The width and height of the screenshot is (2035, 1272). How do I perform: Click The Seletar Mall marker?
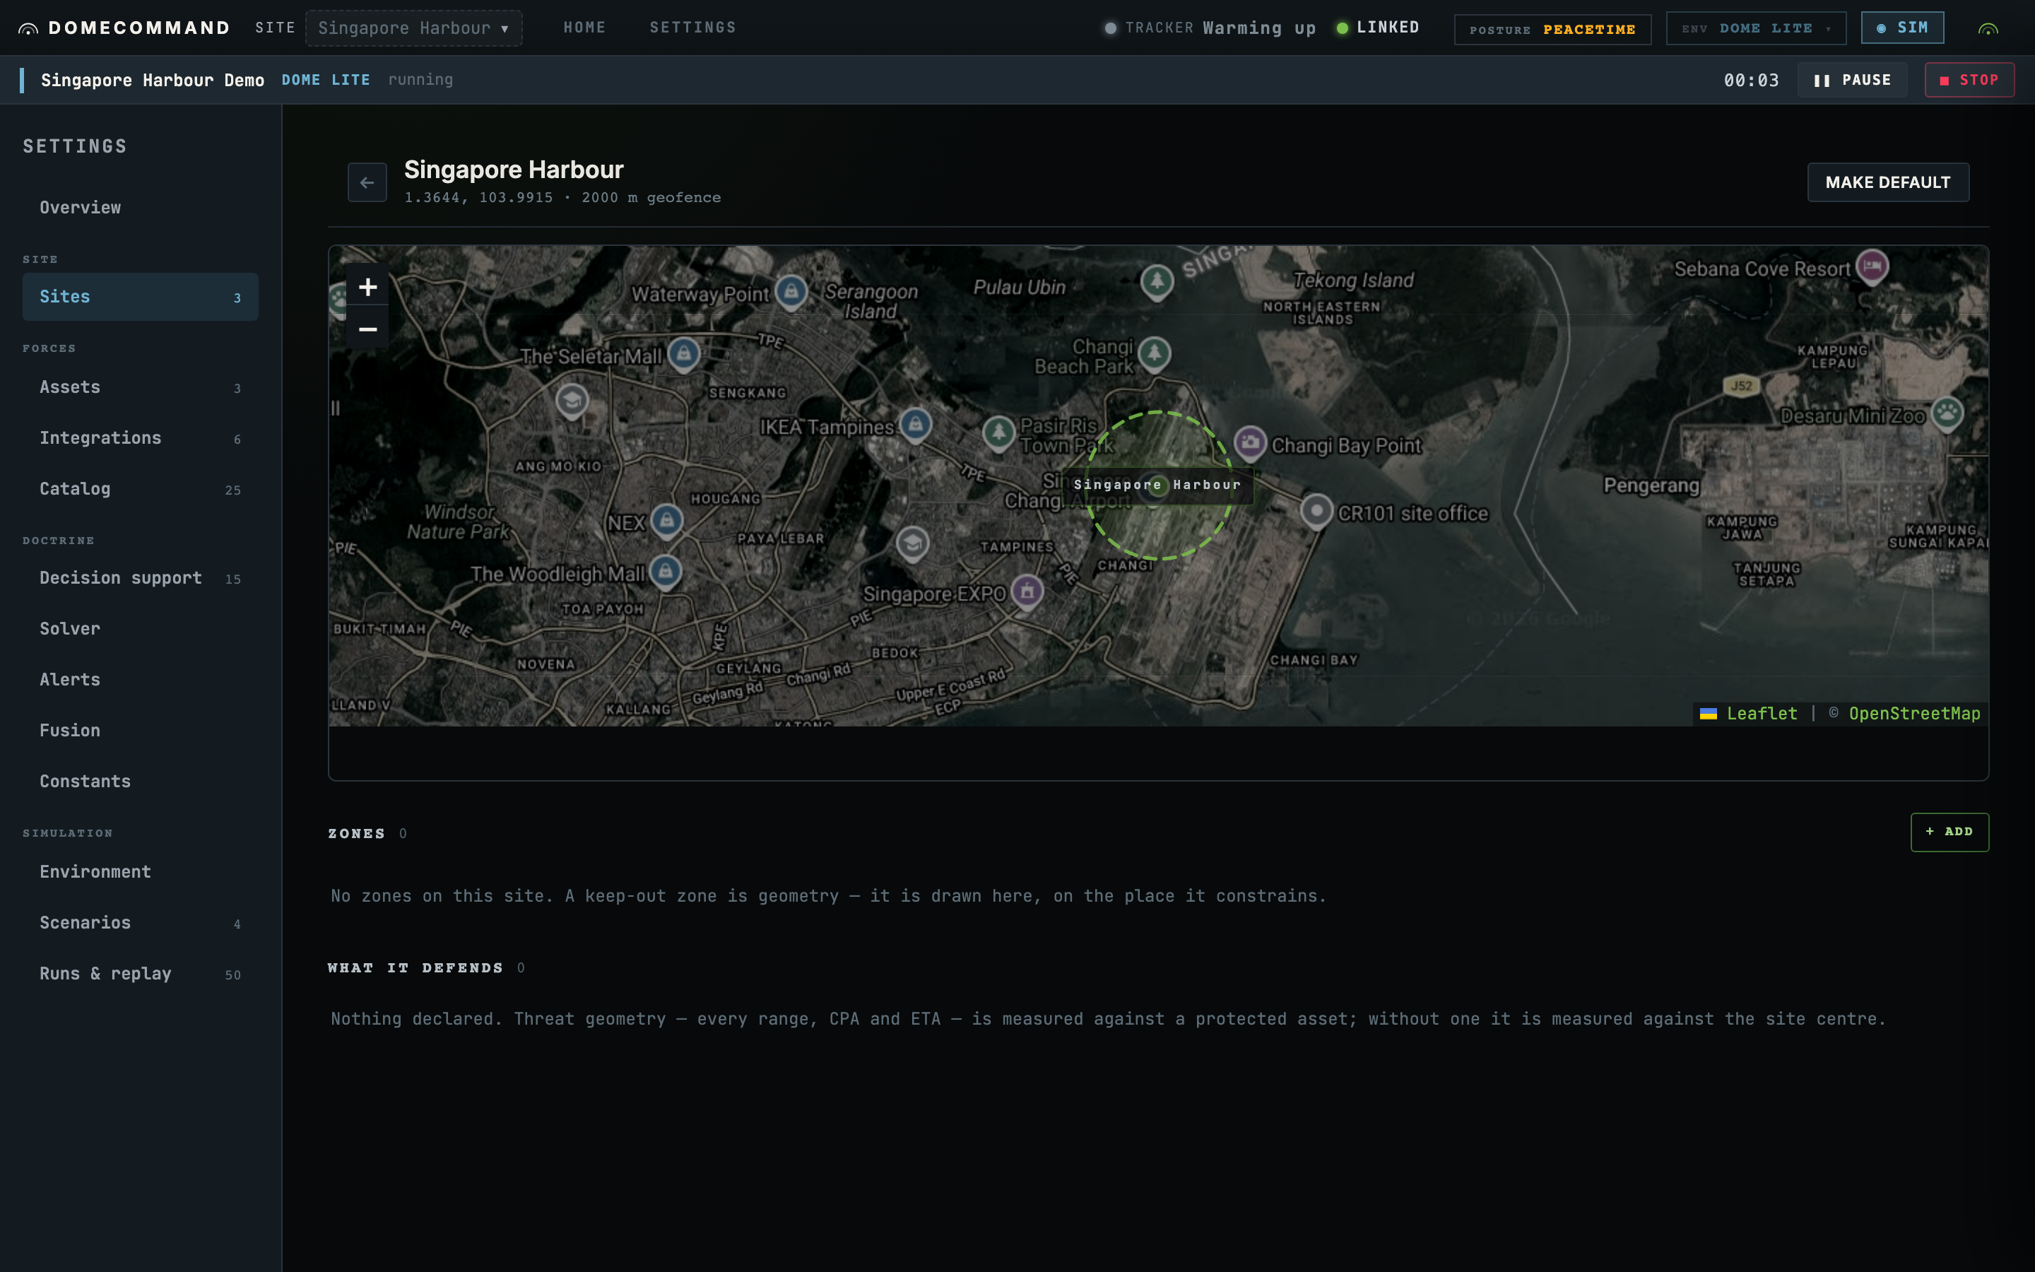tap(684, 354)
